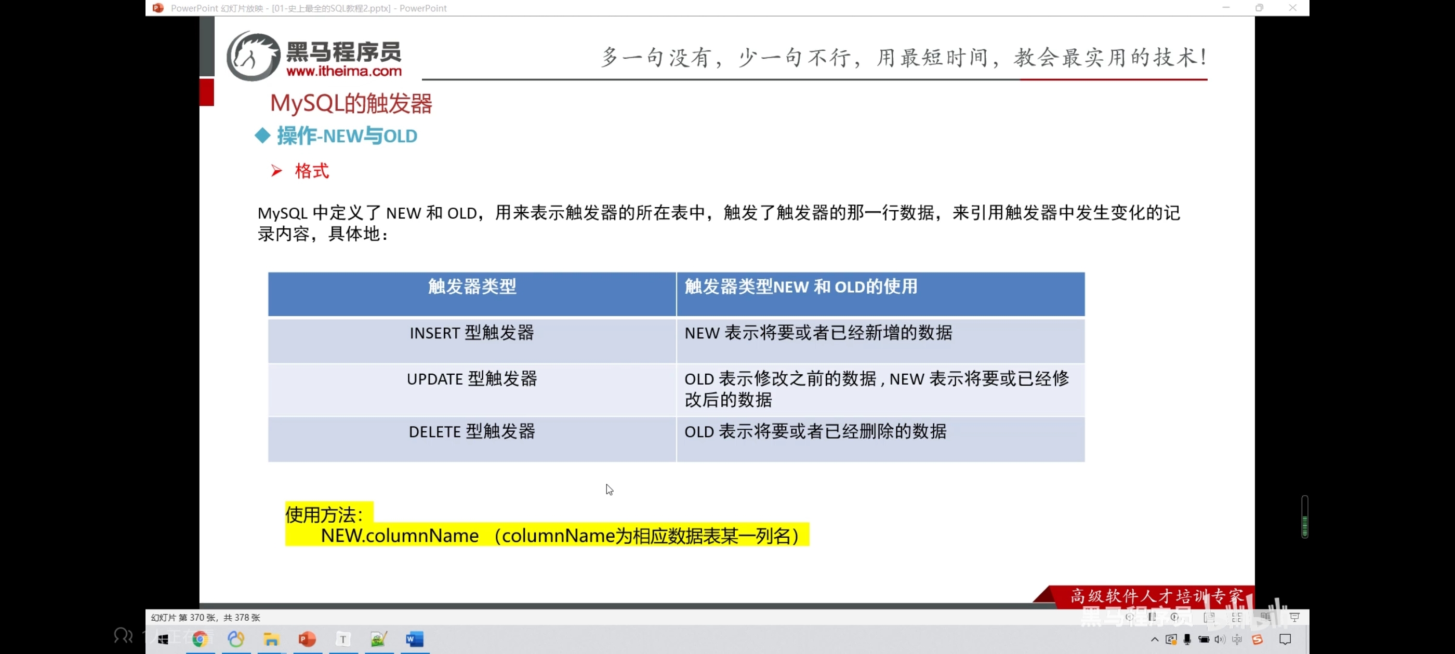Advance to next slide with status bar arrow
Screen dimensions: 1455x654
tap(1175, 617)
